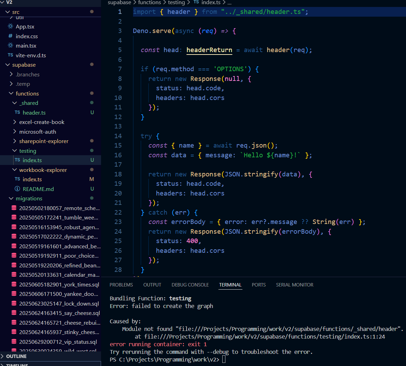Click the functions breadcrumb segment
The width and height of the screenshot is (406, 366).
[149, 2]
